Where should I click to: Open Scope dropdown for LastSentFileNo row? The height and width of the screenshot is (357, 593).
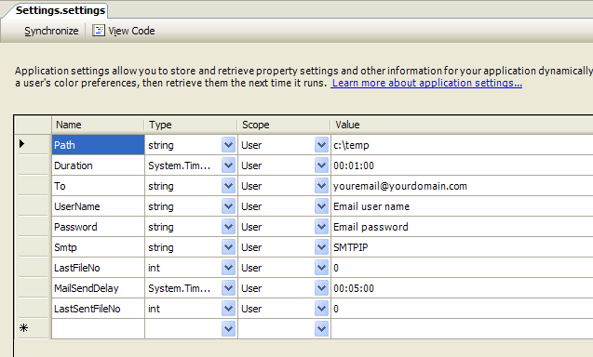pos(321,309)
